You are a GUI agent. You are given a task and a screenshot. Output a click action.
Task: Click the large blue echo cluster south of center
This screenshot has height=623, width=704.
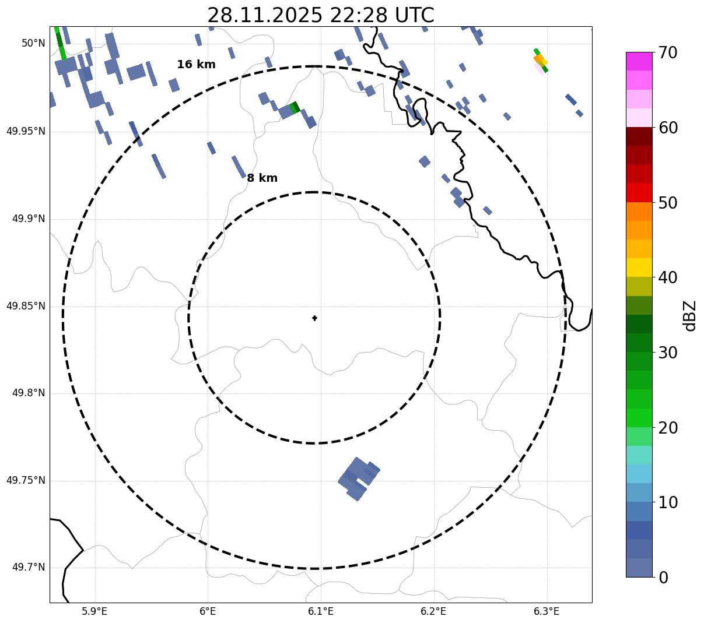coord(359,479)
